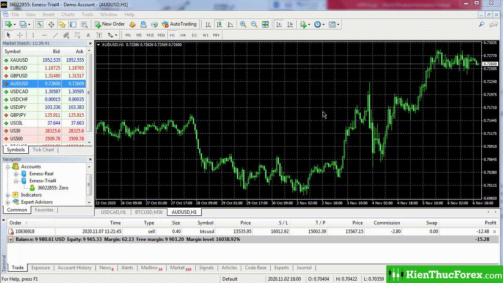Collapse the Accounts tree node
Screen dimensions: 503x283
[8, 167]
